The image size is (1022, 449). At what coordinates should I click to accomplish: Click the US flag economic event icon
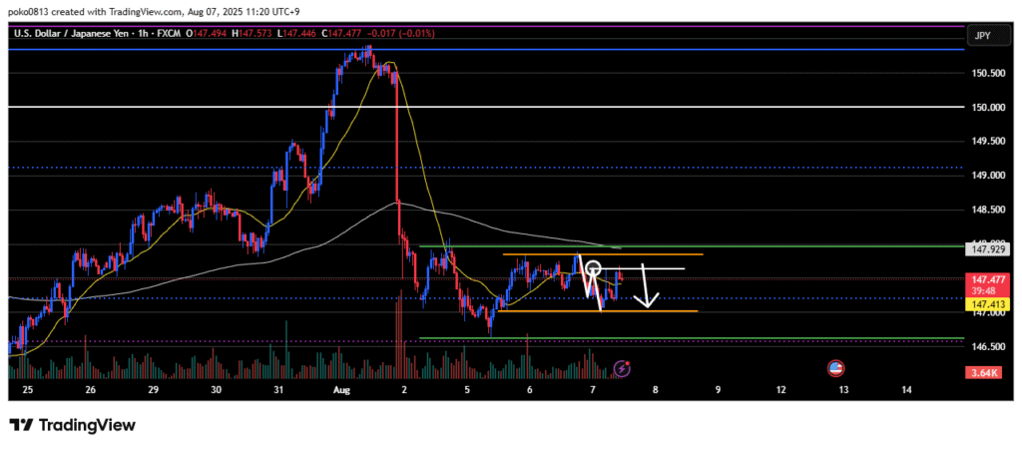[x=836, y=368]
